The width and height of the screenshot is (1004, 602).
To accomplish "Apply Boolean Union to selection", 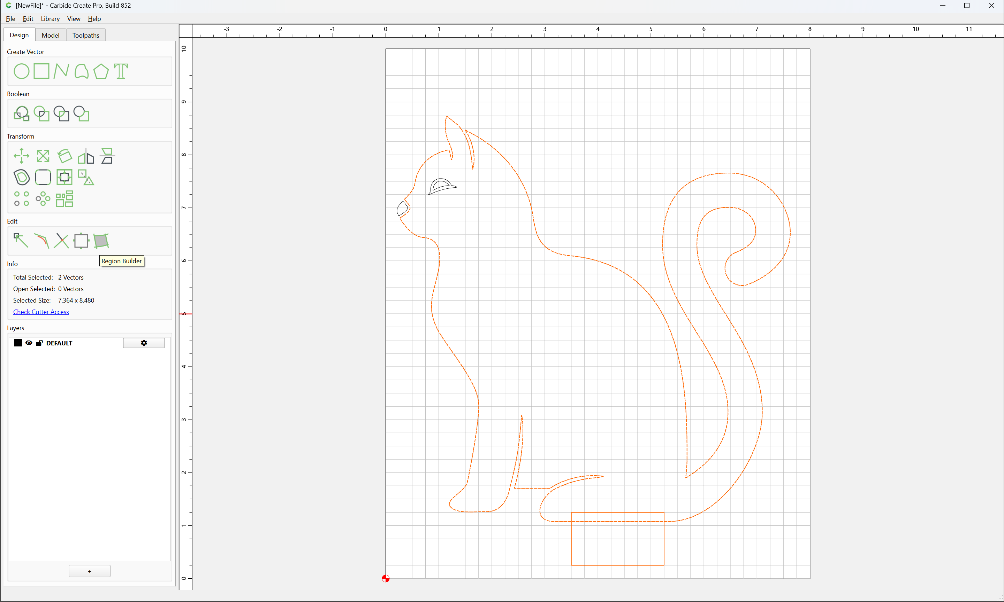I will tap(22, 114).
